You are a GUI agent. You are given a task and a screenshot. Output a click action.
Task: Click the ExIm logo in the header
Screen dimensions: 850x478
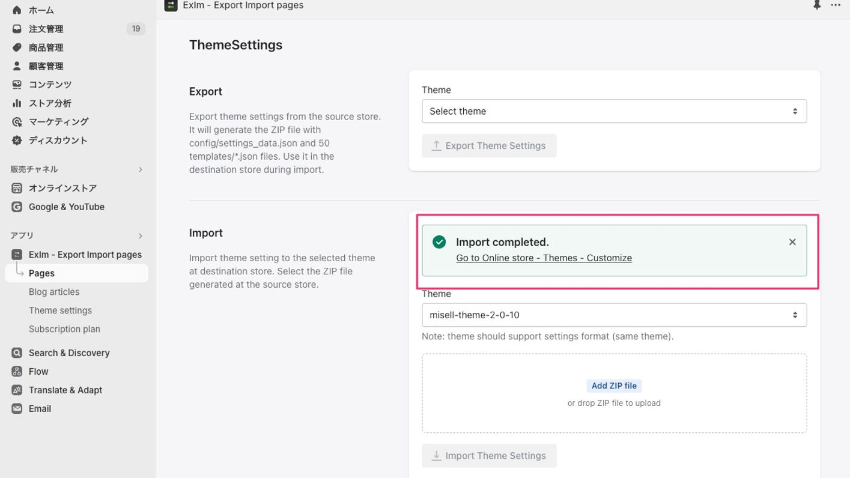(171, 5)
